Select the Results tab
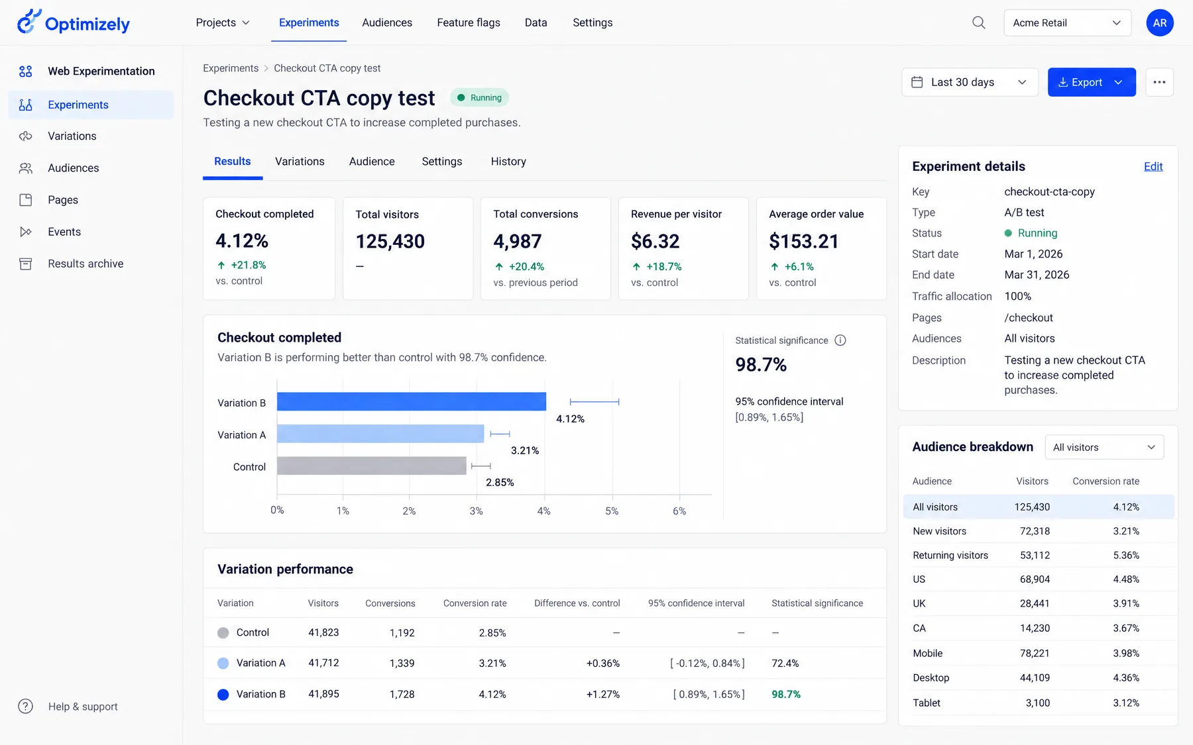Image resolution: width=1193 pixels, height=745 pixels. 233,162
